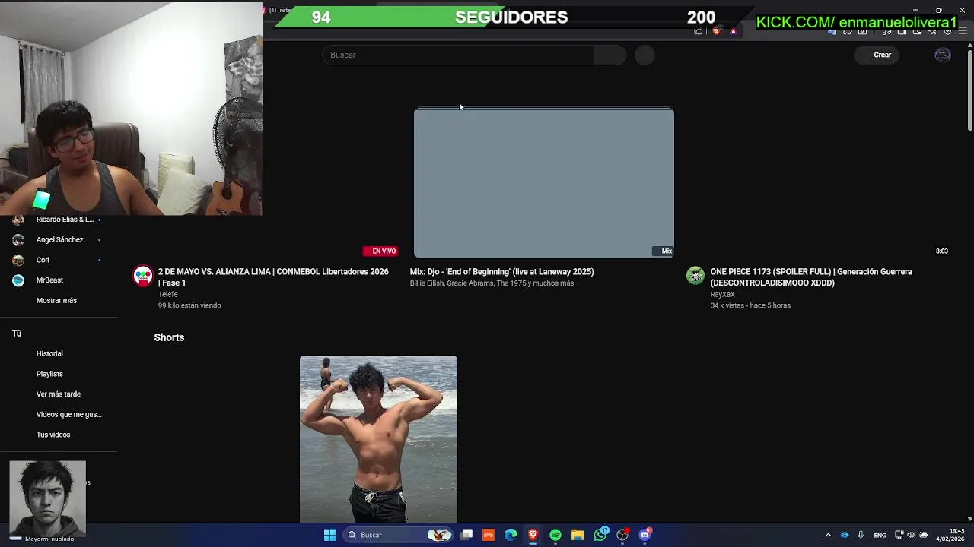Open the Cori subscription

click(x=43, y=260)
